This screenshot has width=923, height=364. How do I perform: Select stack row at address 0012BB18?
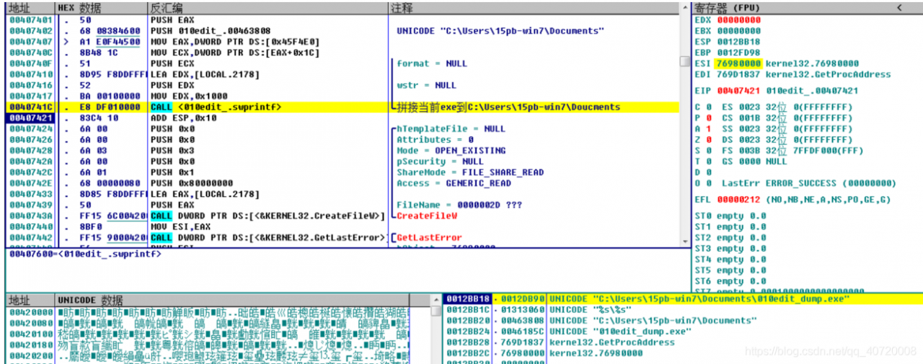683,298
